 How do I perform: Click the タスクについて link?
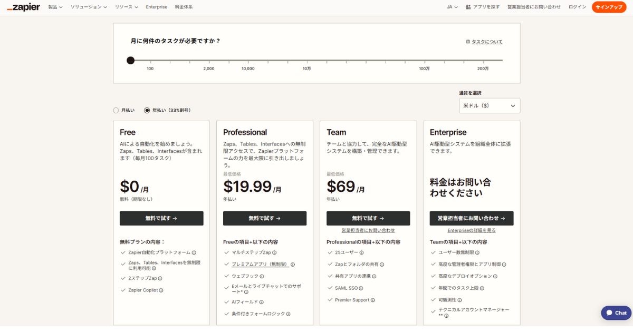point(484,42)
